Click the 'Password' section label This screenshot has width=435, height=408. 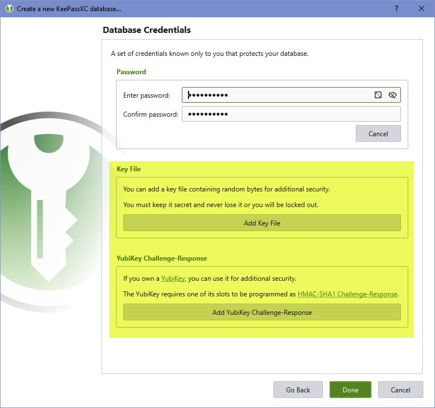131,72
